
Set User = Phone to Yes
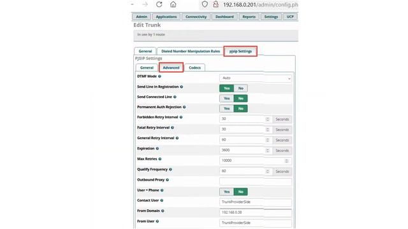click(x=227, y=191)
